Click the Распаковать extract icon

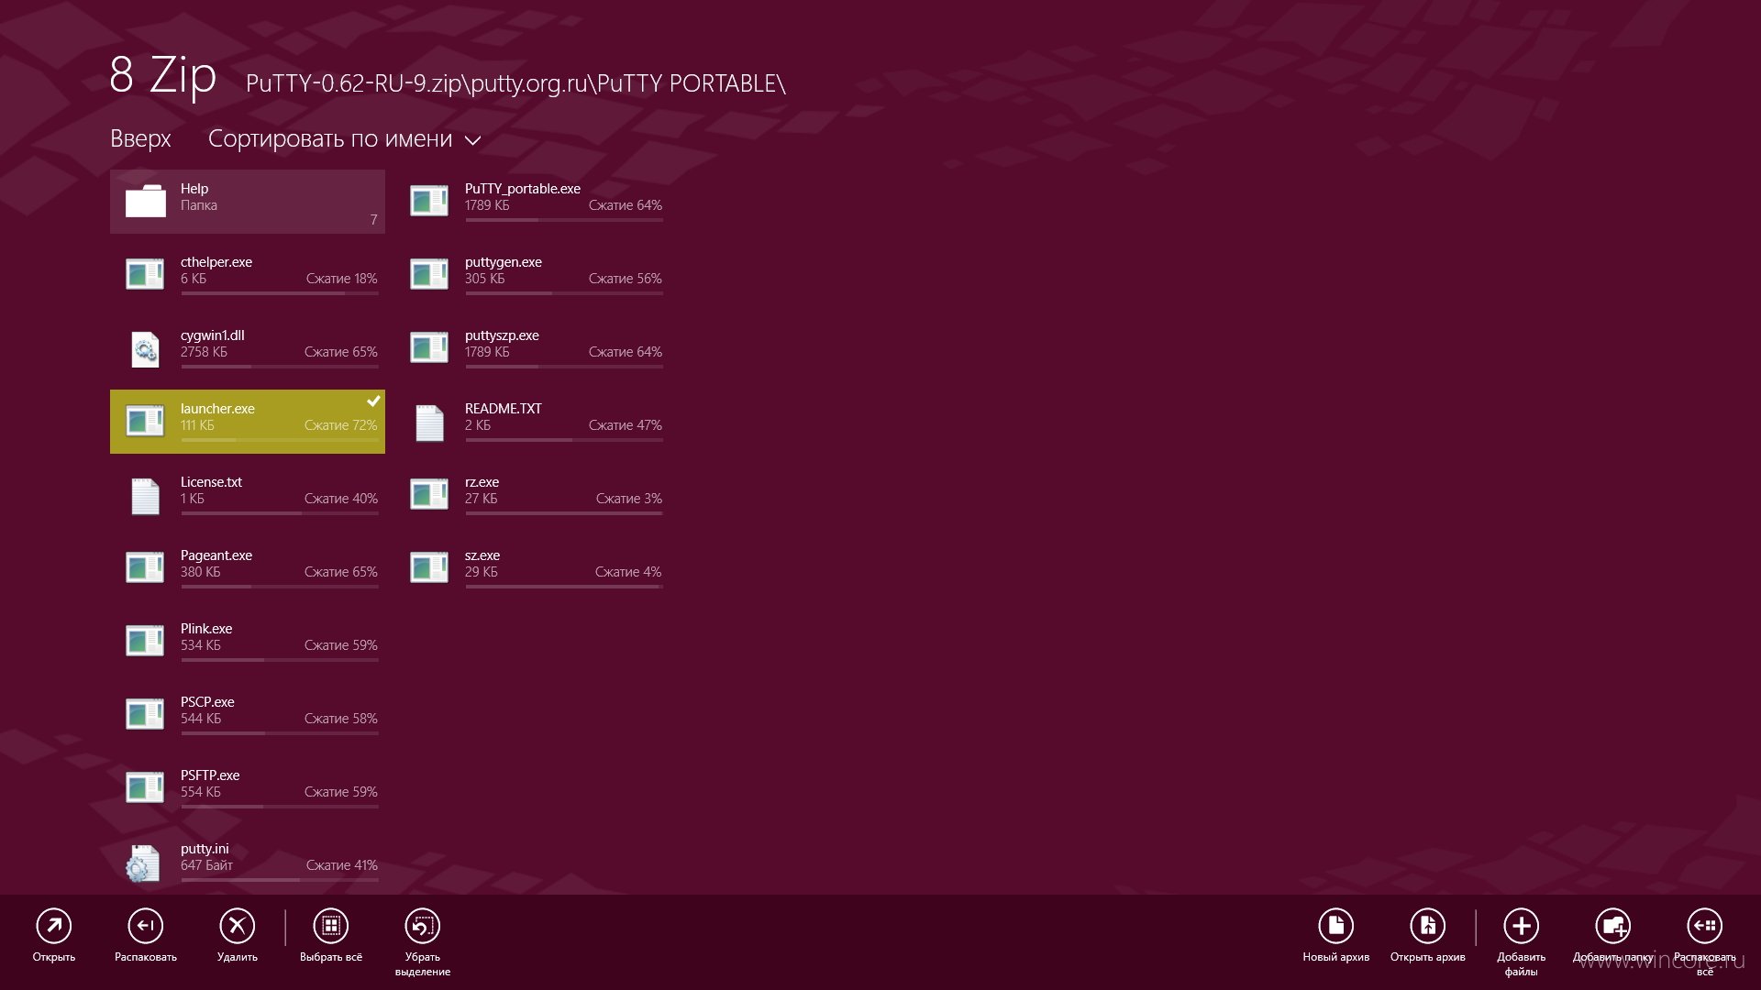click(146, 926)
